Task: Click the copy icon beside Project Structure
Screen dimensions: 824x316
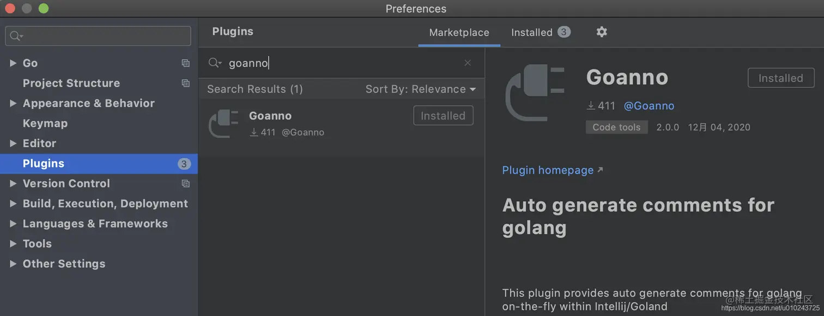Action: point(186,83)
